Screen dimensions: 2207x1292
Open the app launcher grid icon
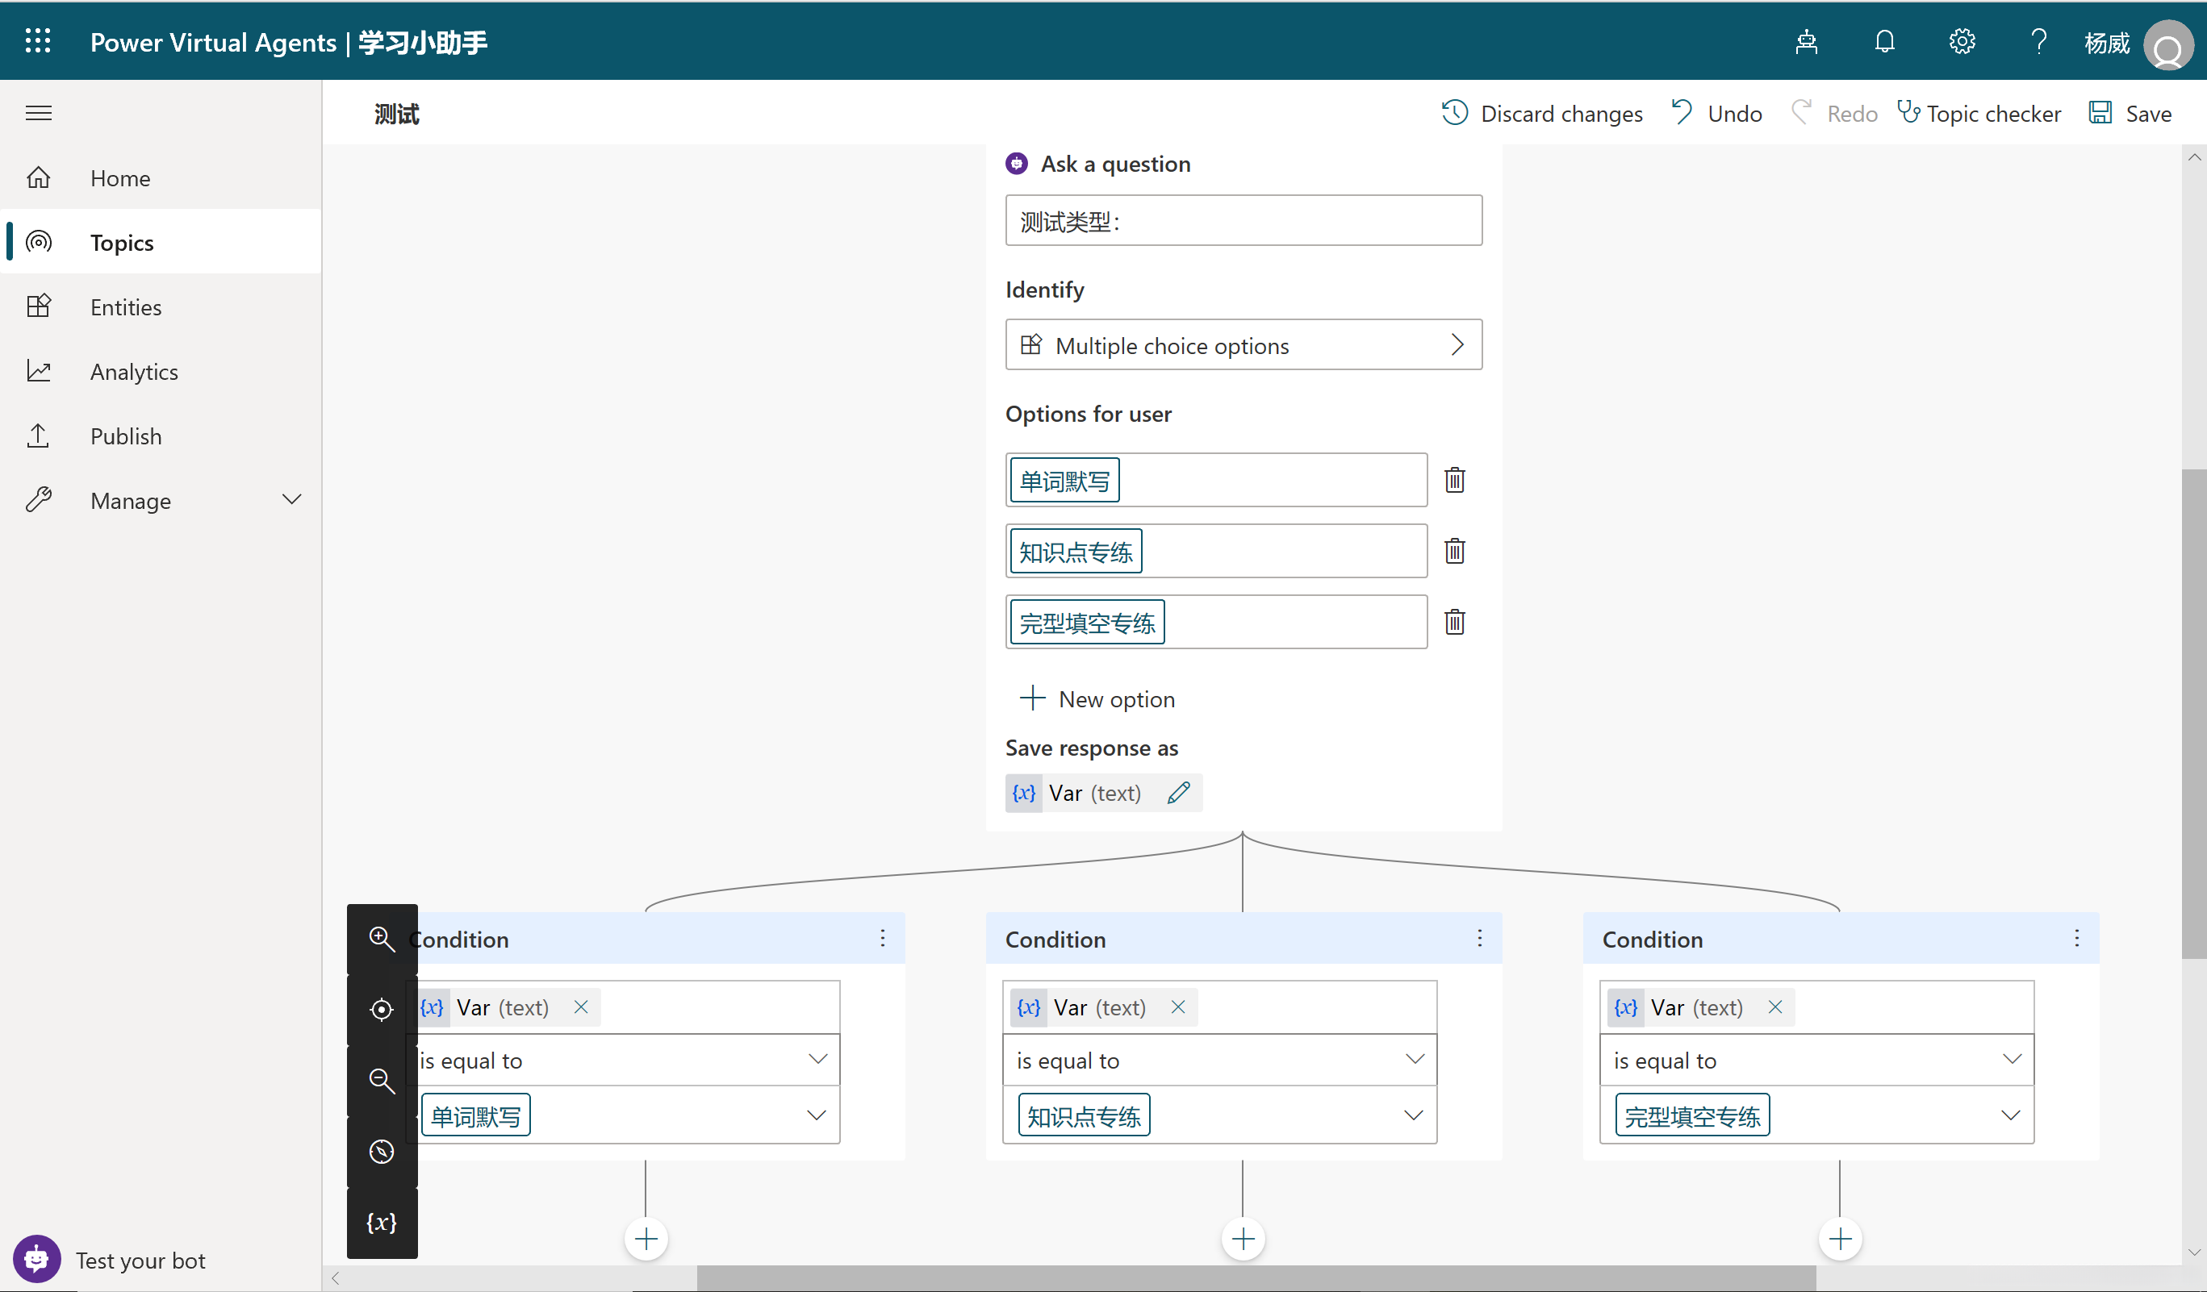[38, 40]
